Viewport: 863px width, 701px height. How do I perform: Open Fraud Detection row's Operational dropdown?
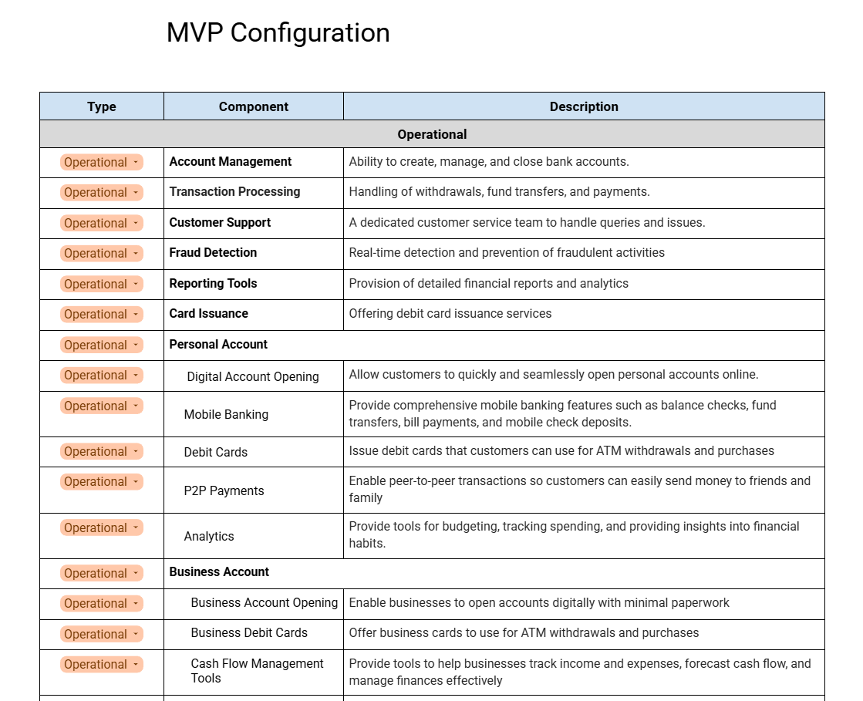tap(102, 254)
